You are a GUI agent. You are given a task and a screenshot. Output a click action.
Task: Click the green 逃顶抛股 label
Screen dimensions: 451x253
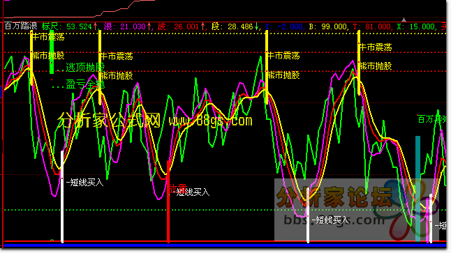click(85, 68)
